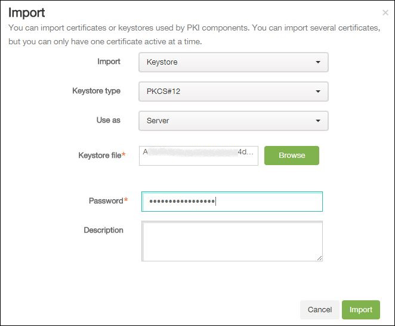Screen dimensions: 395x326
Task: Open the Use as dropdown
Action: 233,121
